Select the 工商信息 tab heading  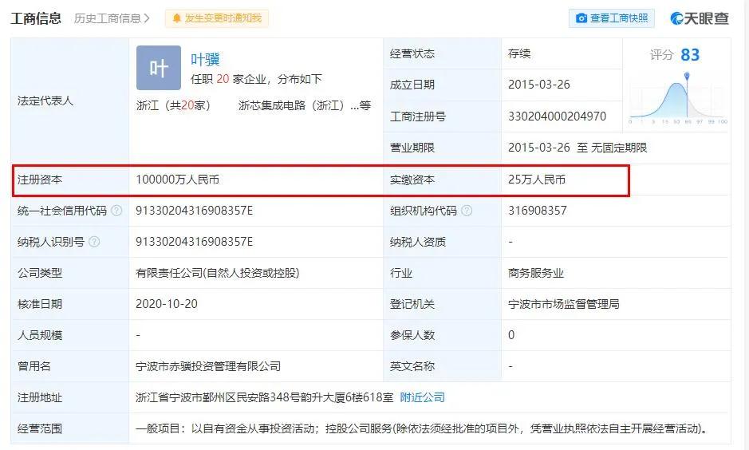coord(36,18)
